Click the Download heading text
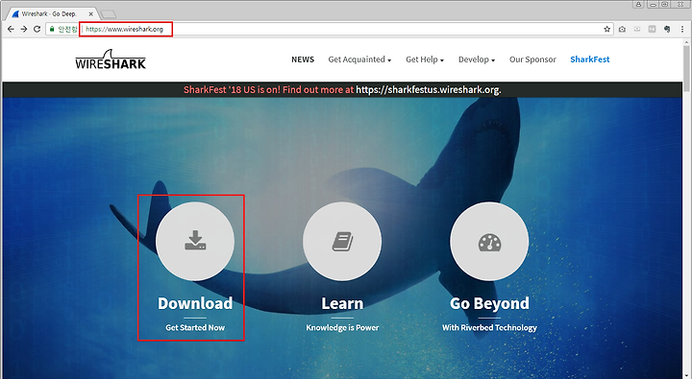The width and height of the screenshot is (692, 379). [x=195, y=303]
